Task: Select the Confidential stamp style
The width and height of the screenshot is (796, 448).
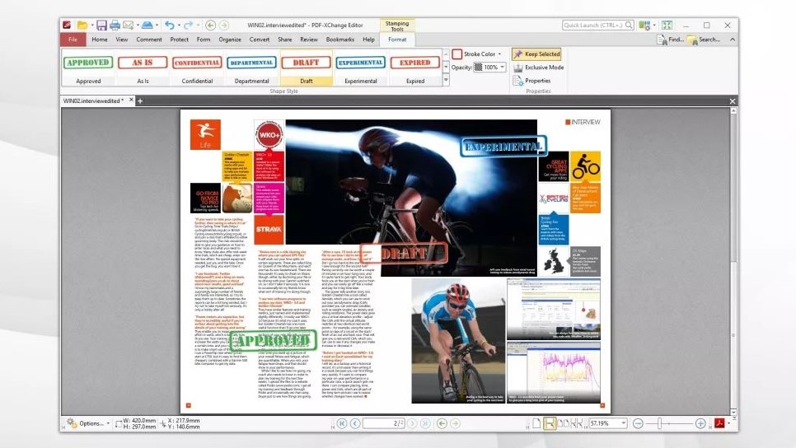Action: [x=197, y=63]
